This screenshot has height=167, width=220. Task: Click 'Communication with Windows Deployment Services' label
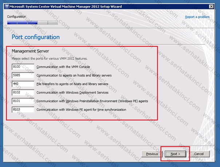72,93
